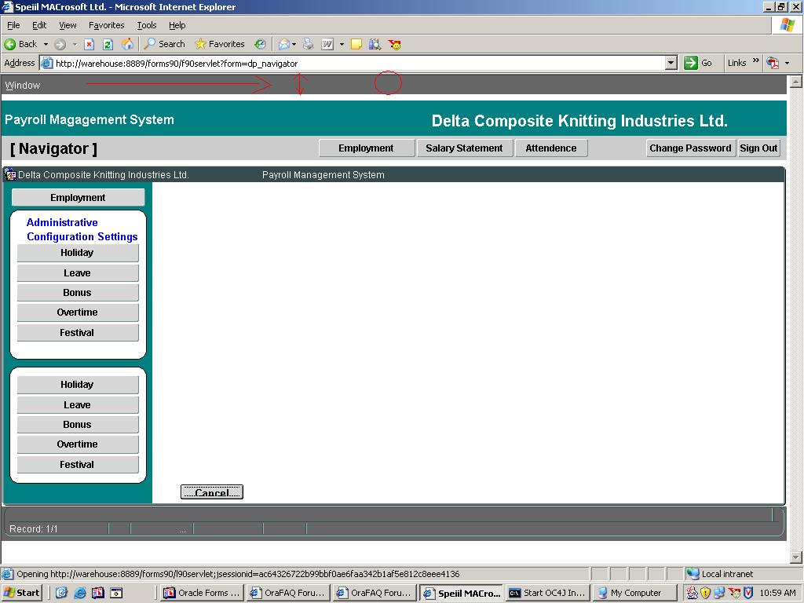Expand the Forward history dropdown arrow
This screenshot has height=603, width=804.
pos(75,45)
